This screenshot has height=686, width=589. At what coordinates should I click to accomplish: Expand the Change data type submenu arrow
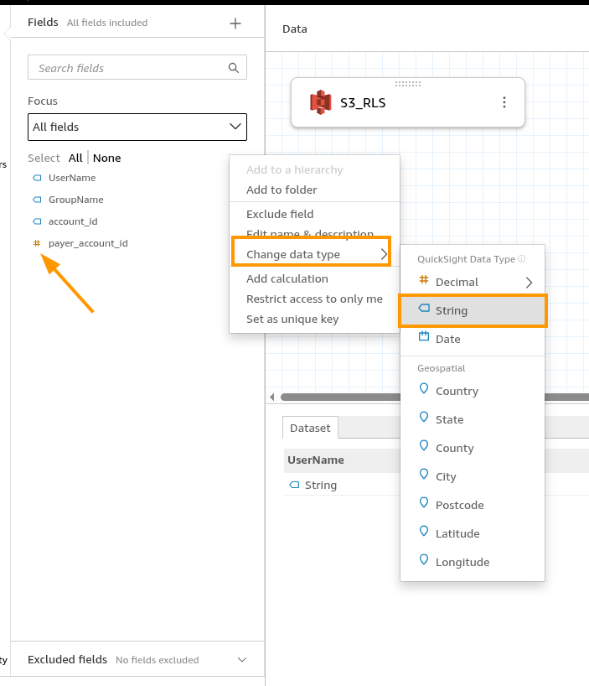[384, 254]
